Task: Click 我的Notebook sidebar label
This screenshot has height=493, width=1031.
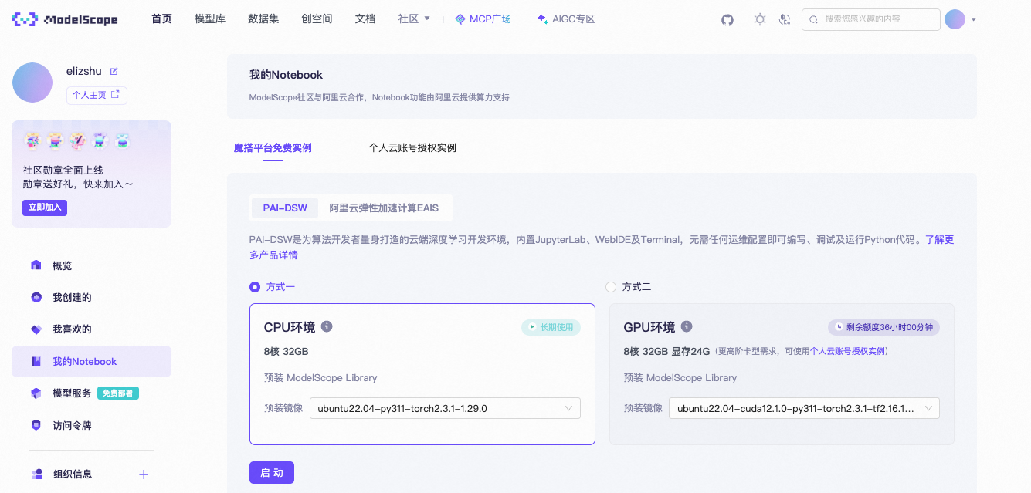Action: [x=85, y=361]
